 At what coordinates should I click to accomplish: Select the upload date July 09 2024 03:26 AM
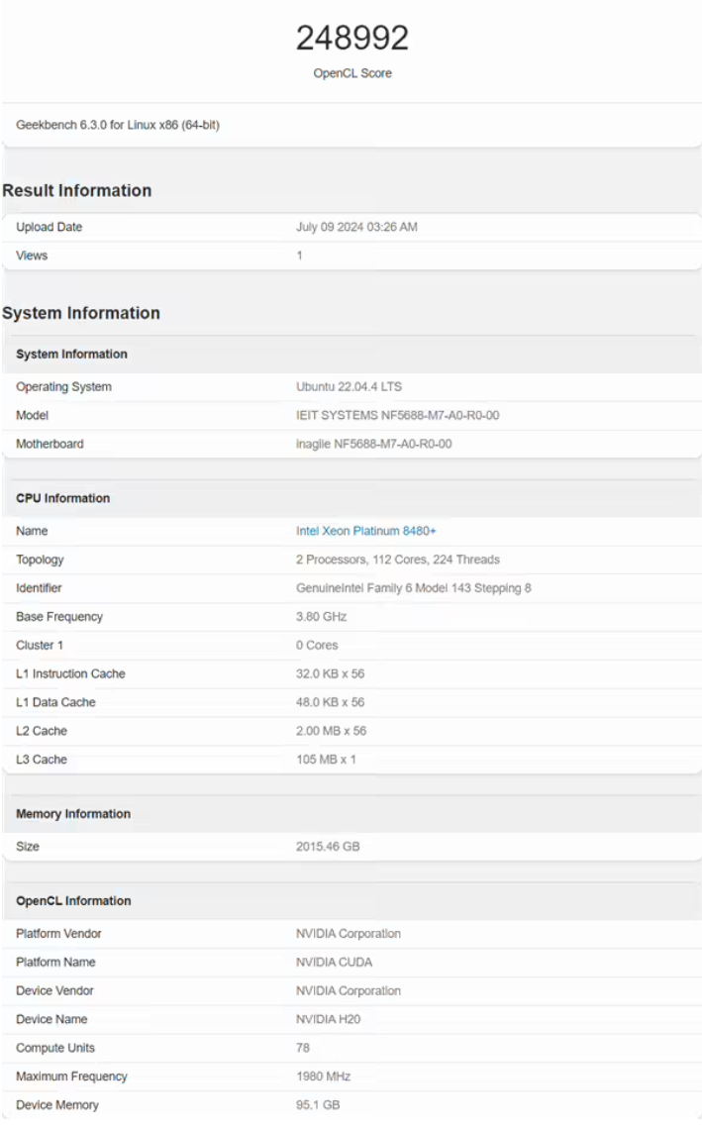pyautogui.click(x=356, y=226)
